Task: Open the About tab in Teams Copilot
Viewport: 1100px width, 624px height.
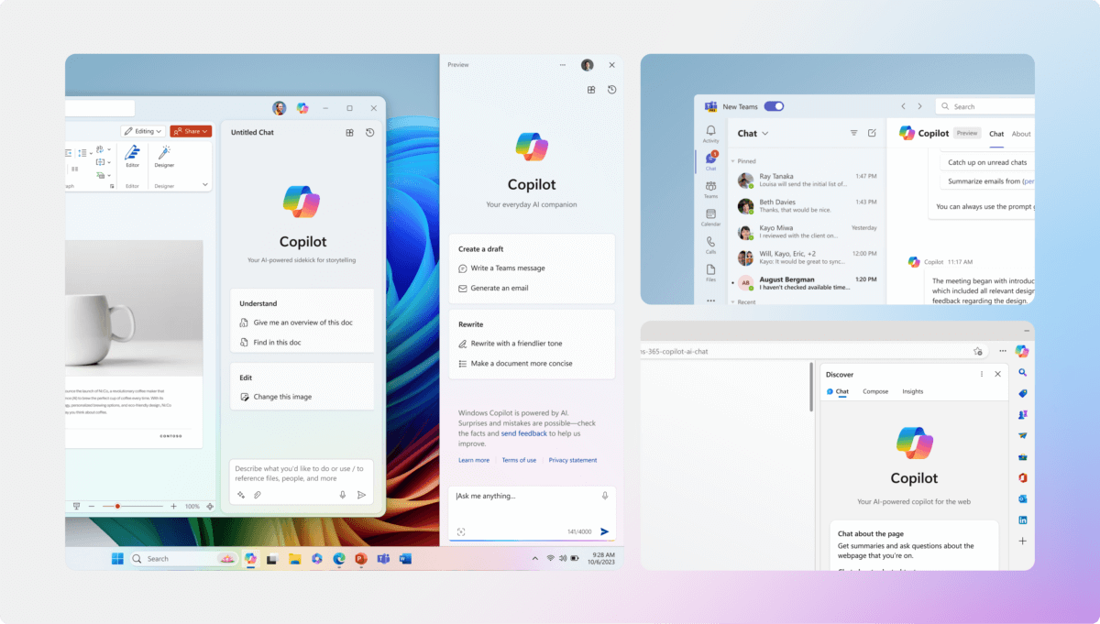Action: (x=1021, y=134)
